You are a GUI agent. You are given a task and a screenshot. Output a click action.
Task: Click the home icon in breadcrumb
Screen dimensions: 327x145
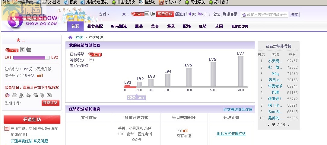[x=71, y=37]
